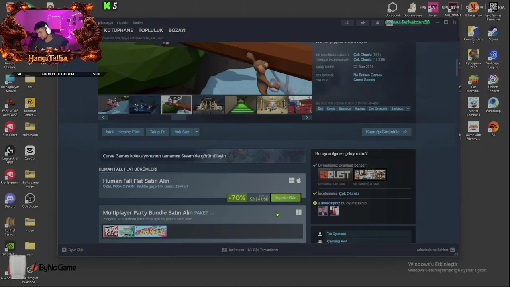Click the Yok Say button

pyautogui.click(x=182, y=132)
